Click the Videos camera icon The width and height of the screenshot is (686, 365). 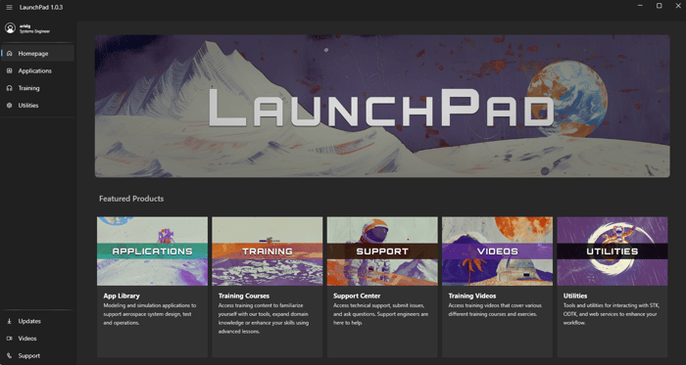coord(9,339)
